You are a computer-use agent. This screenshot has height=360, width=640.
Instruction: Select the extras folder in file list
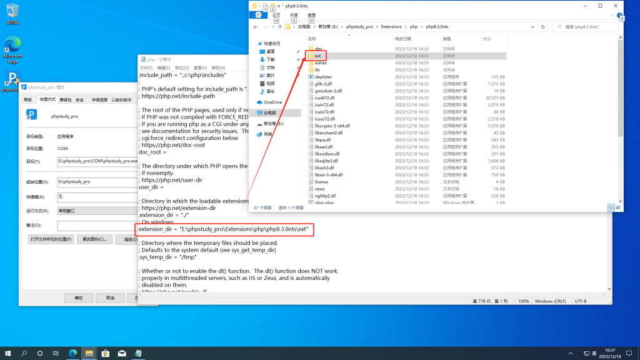point(321,63)
